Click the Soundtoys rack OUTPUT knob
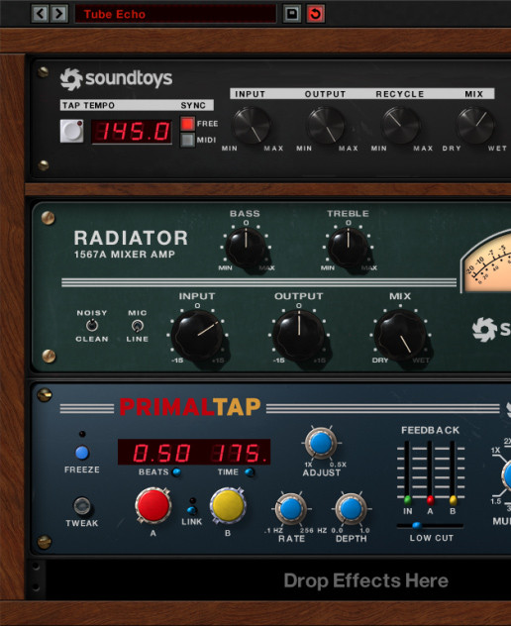The image size is (511, 626). pos(326,126)
